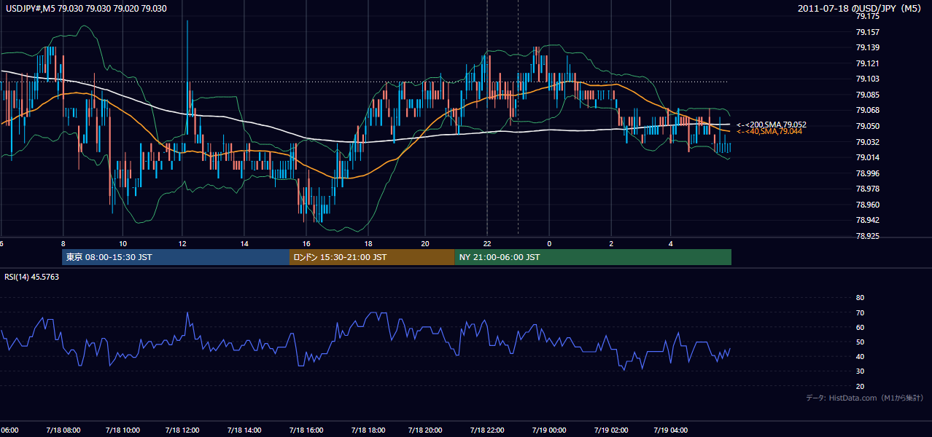932x437 pixels.
Task: Click the NY 21:00-06:00 JST session bar
Action: (593, 257)
